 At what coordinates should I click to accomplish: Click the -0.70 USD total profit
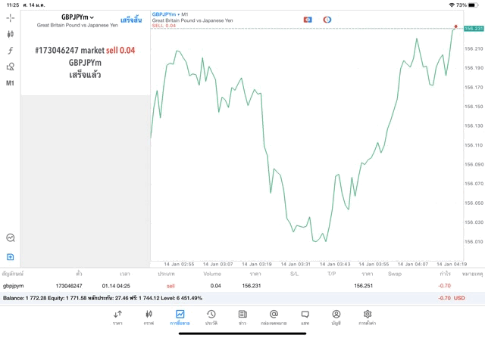(452, 298)
